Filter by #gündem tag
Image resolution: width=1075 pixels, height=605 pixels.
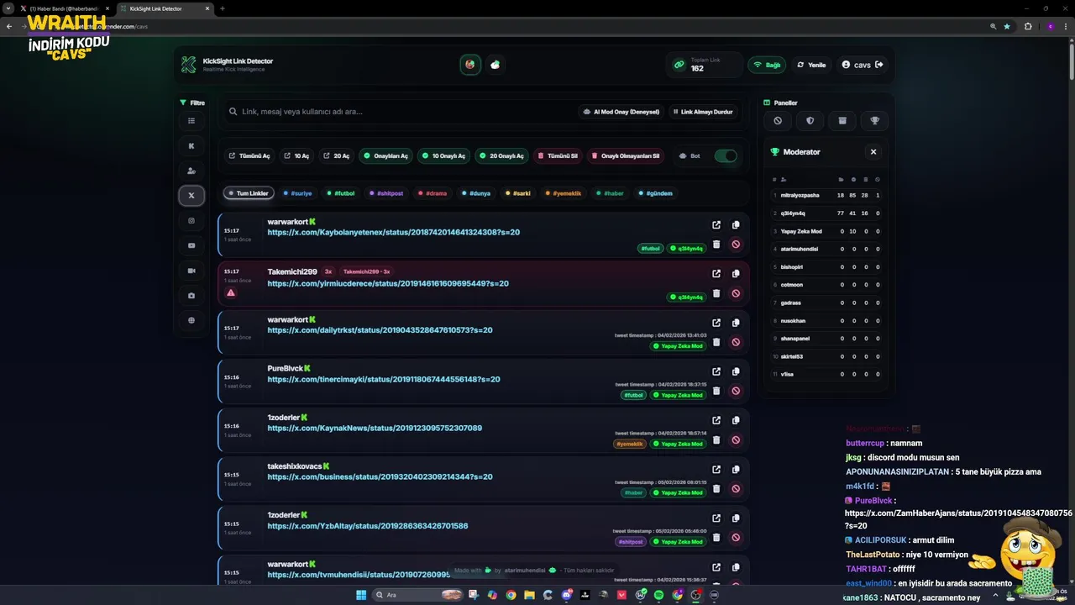(x=656, y=193)
